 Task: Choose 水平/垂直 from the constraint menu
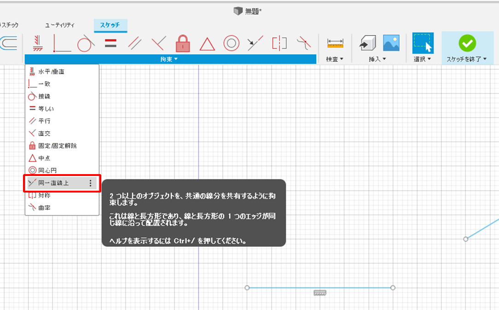(x=51, y=72)
